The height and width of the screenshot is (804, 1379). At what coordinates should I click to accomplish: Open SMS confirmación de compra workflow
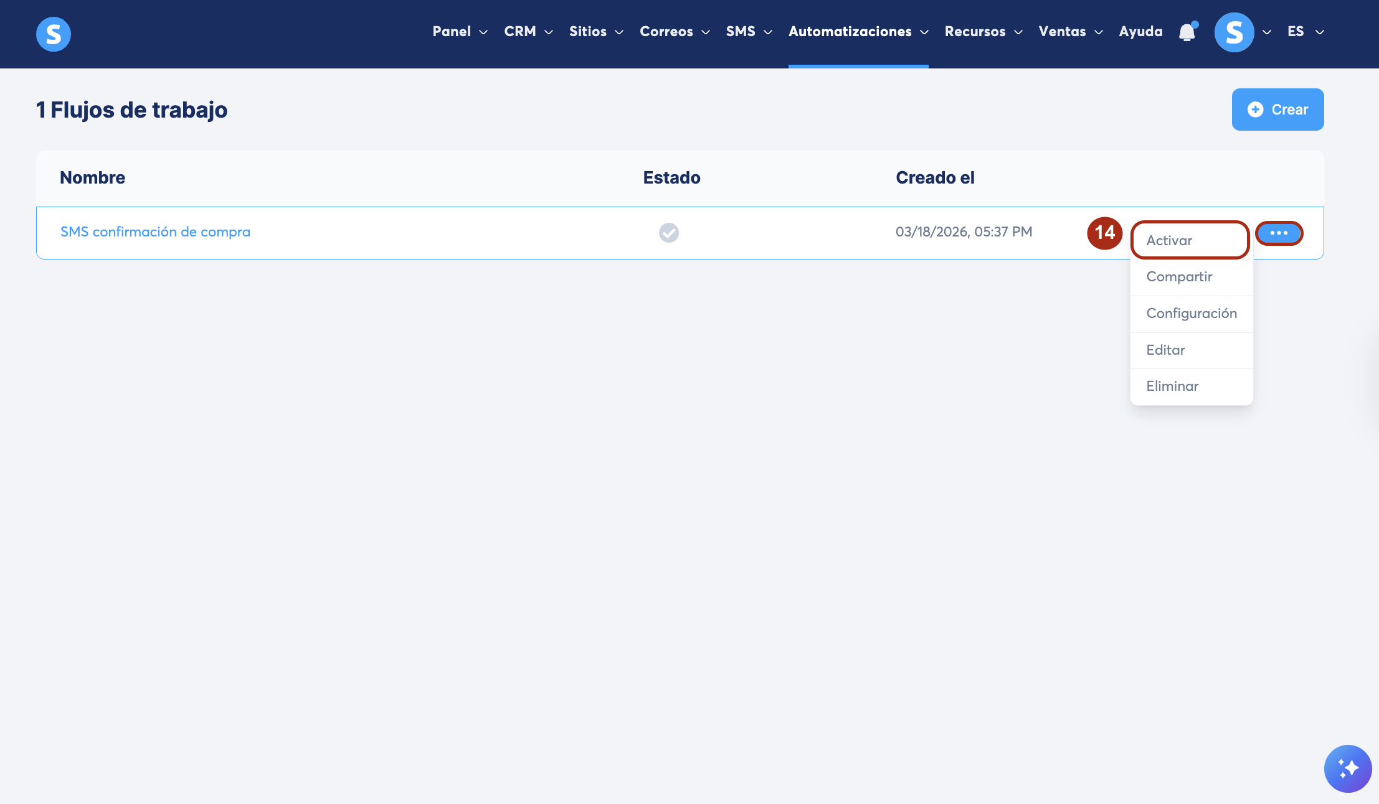(x=155, y=231)
